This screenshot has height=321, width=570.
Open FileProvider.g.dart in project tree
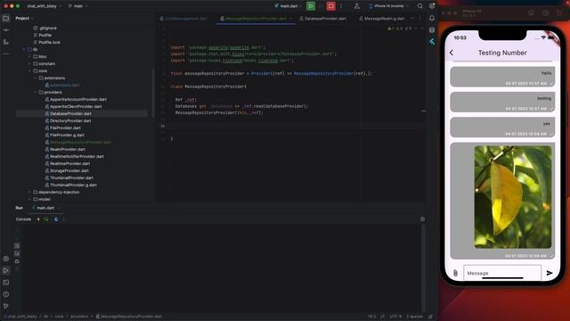tap(67, 135)
